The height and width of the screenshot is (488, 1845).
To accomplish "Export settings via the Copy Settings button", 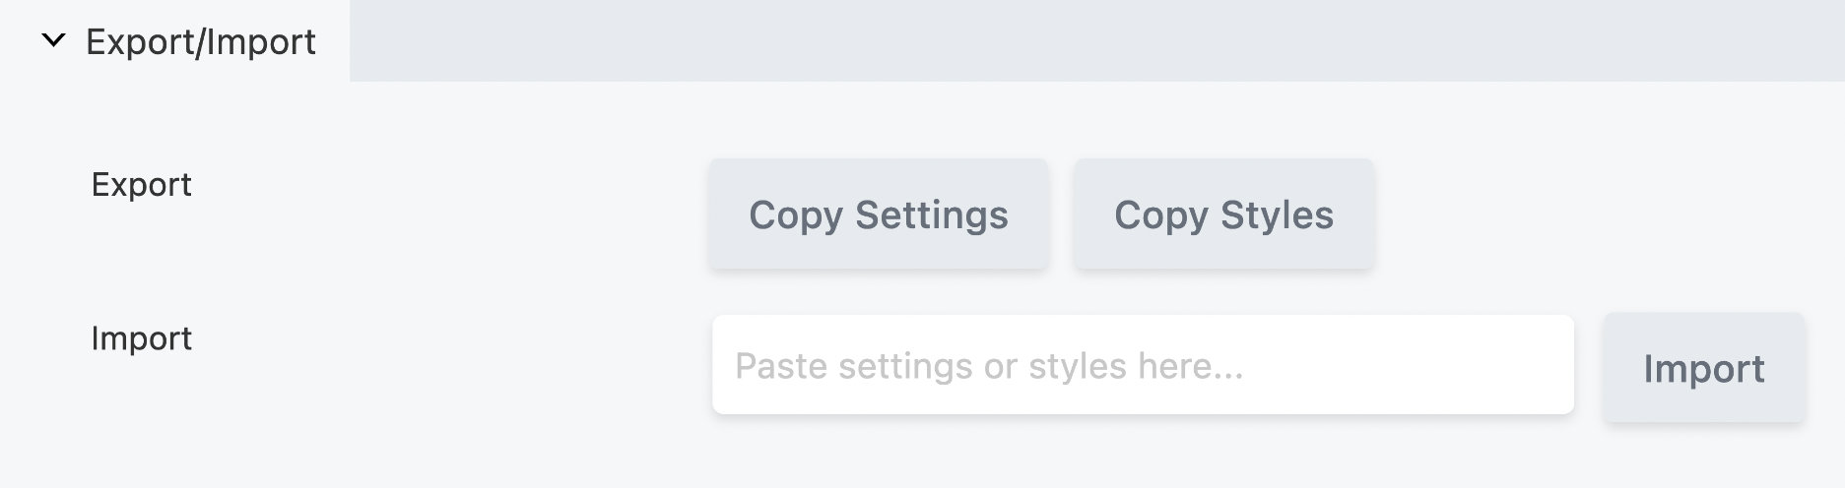I will [878, 214].
